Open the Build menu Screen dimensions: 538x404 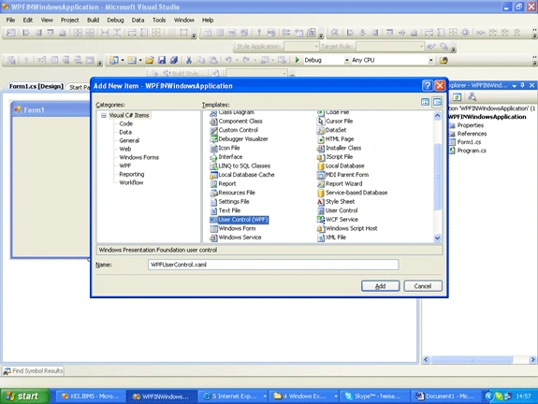point(93,21)
